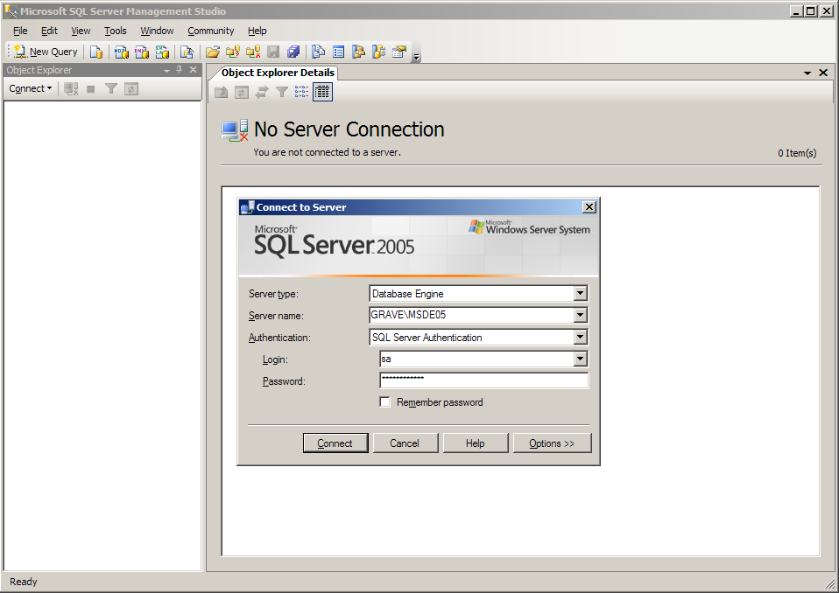Click Refresh icon in Object Explorer Details

pos(242,93)
